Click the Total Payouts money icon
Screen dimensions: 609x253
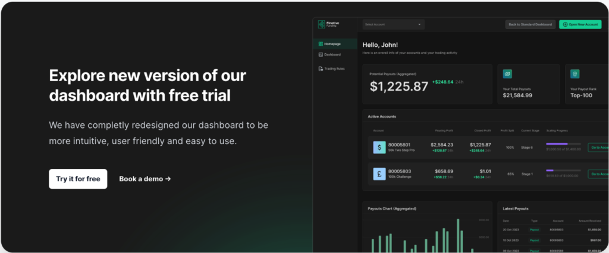507,74
